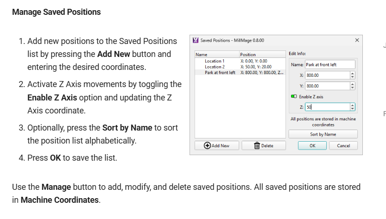Click into the Z value field

pyautogui.click(x=327, y=107)
